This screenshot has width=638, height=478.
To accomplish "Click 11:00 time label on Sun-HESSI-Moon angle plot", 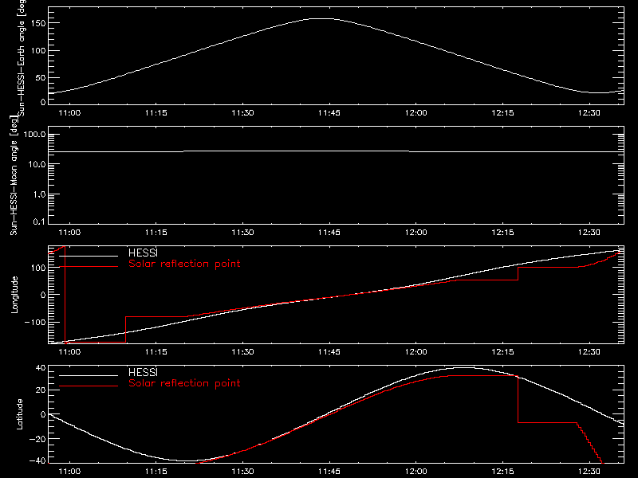I will point(69,233).
